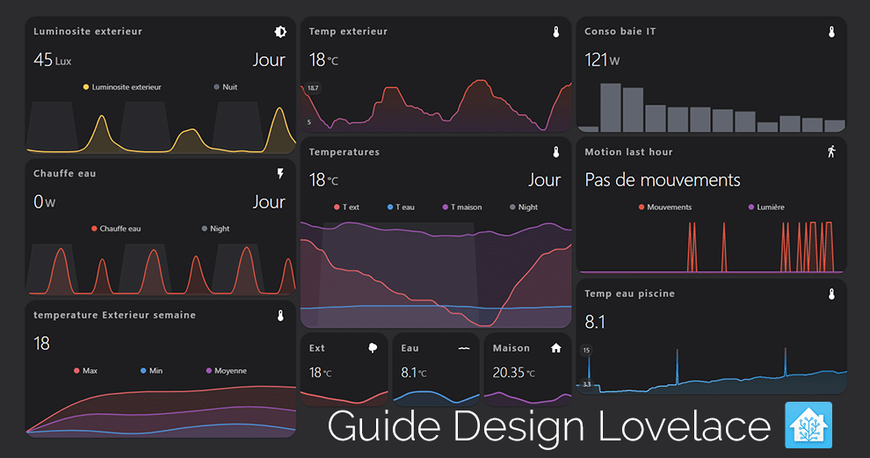The height and width of the screenshot is (458, 870).
Task: Toggle the T ext legend series
Action: click(x=346, y=207)
